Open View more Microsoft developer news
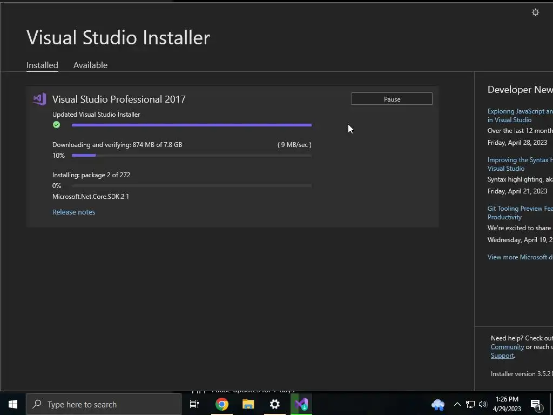Viewport: 553px width, 415px height. [x=520, y=257]
